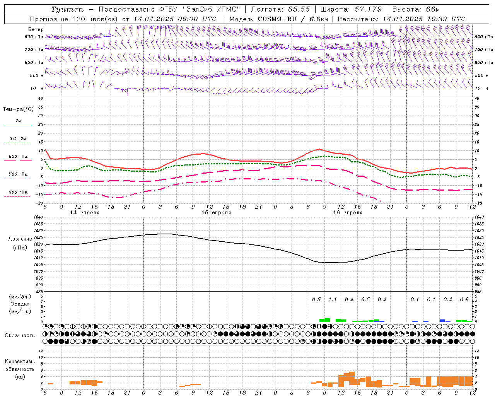Viewport: 495px width, 396px height.
Task: Click the red 2м legend line sample
Action: pos(18,125)
